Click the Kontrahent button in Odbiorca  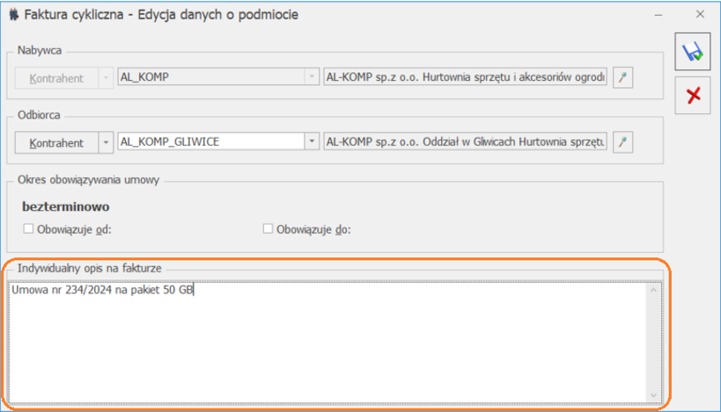56,142
